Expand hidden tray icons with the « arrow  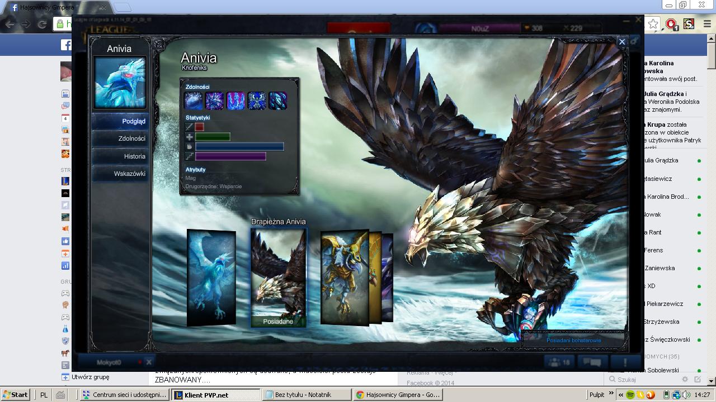(620, 395)
